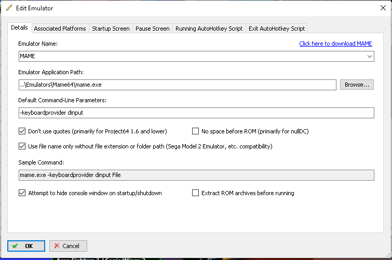Open the Running AutoHotkey Script tab

coord(209,29)
